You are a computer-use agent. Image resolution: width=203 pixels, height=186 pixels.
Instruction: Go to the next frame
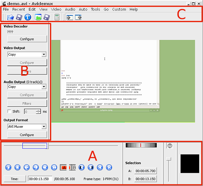click(36, 167)
